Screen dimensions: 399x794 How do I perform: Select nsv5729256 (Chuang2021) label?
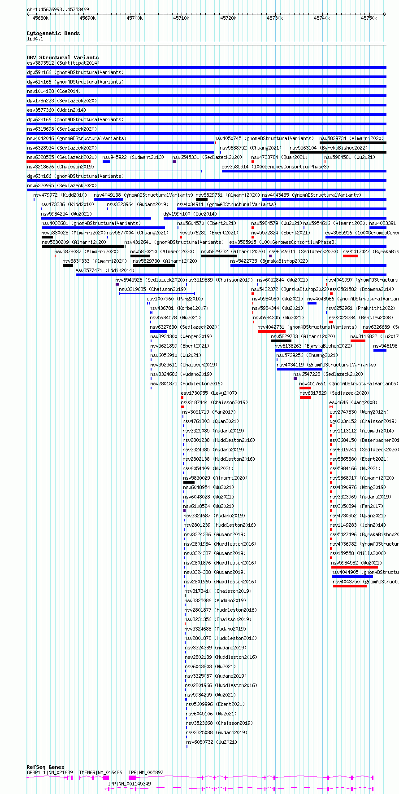click(x=307, y=355)
